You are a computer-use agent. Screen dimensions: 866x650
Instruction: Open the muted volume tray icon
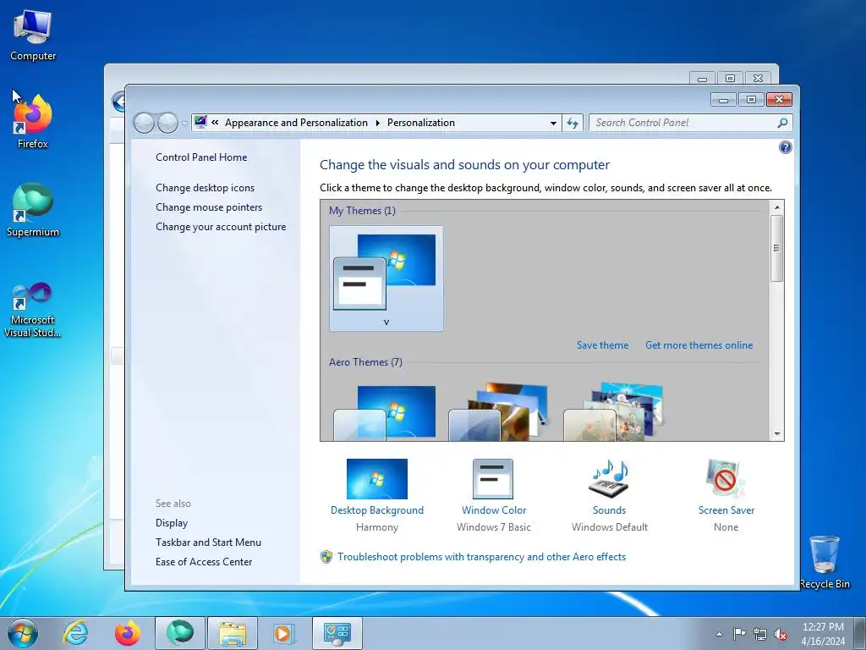[781, 634]
